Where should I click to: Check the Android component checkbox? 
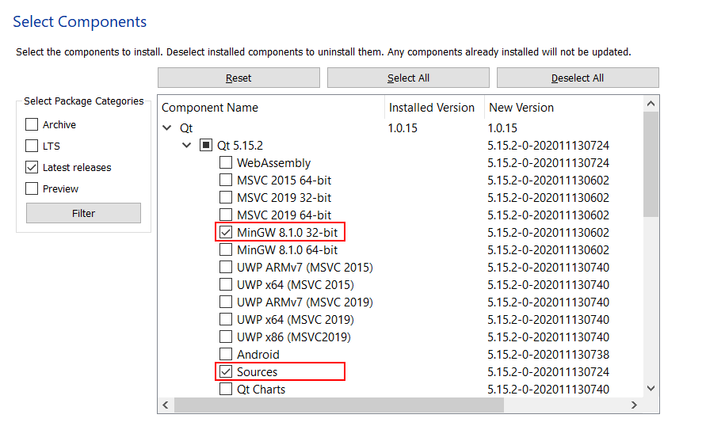pos(226,354)
